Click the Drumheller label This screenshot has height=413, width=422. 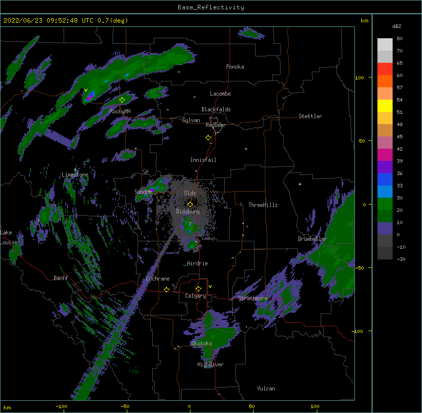click(x=312, y=239)
